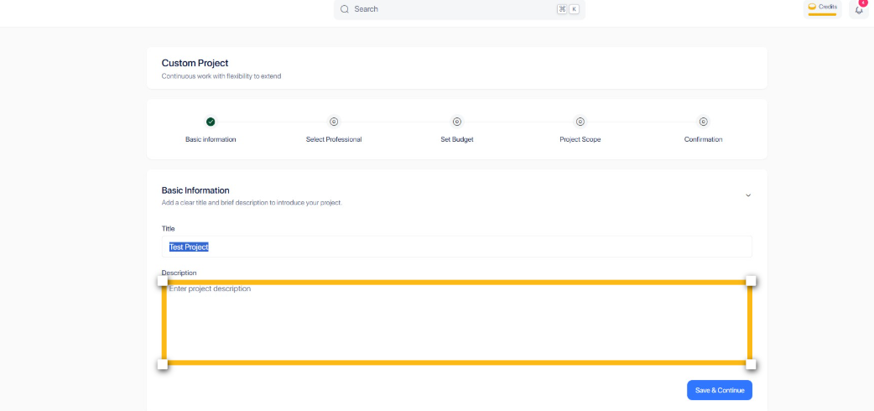The image size is (874, 411).
Task: Click the search magnifier icon
Action: tap(345, 9)
